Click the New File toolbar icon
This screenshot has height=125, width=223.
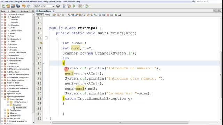(3, 6)
